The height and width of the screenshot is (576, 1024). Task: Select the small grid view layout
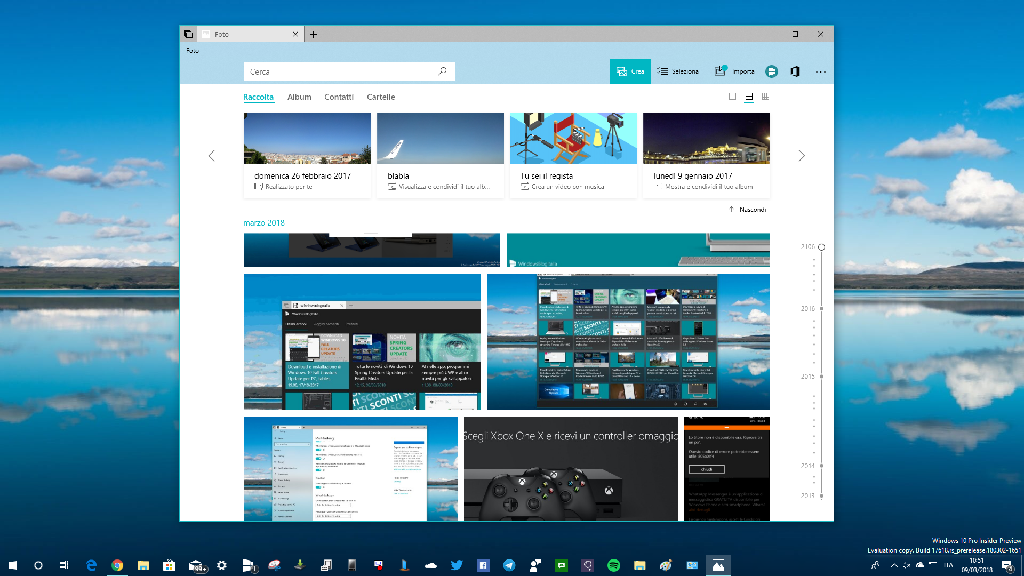765,97
